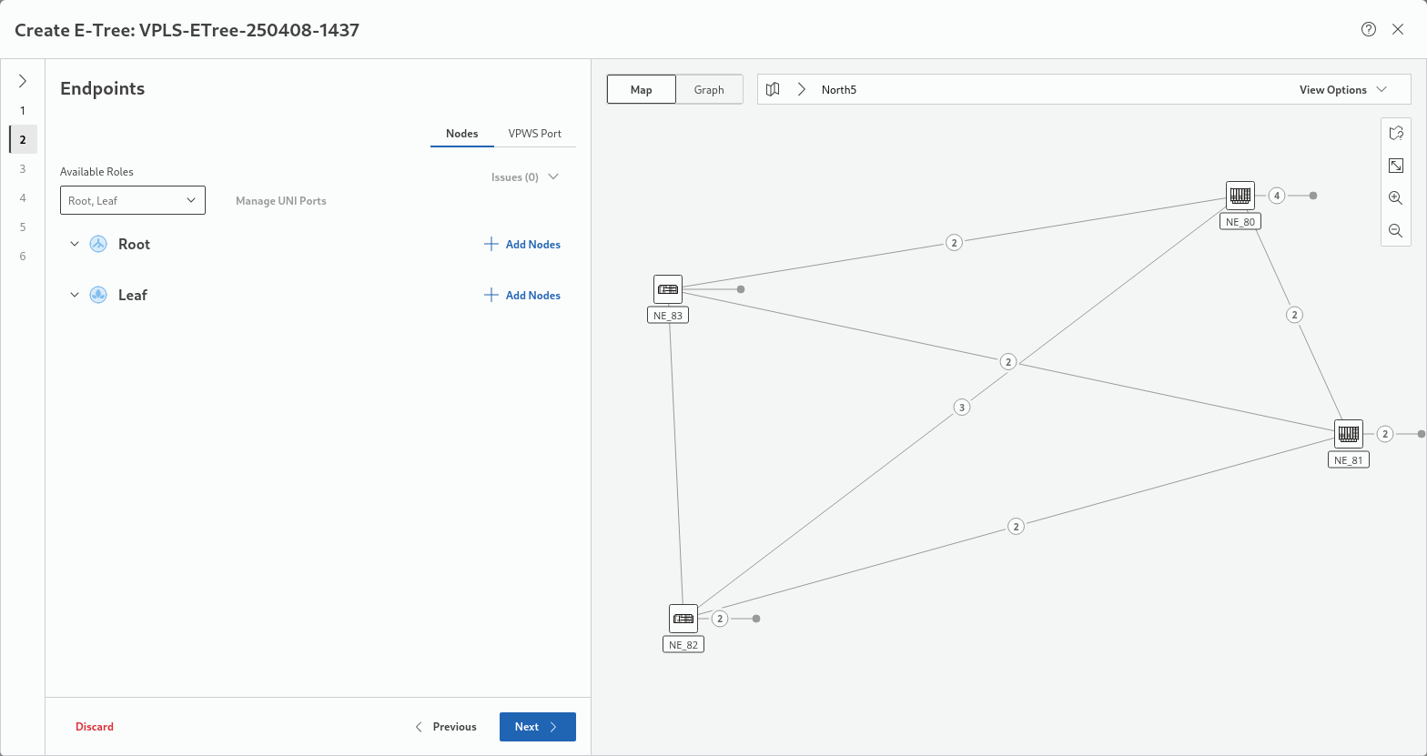1427x756 pixels.
Task: Open the Available Roles dropdown
Action: pos(133,200)
